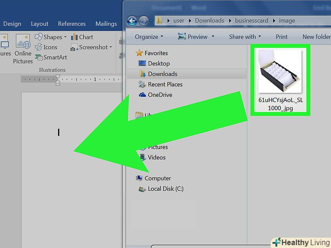Open the Shapes gallery dropdown
This screenshot has height=248, width=331.
[x=50, y=37]
